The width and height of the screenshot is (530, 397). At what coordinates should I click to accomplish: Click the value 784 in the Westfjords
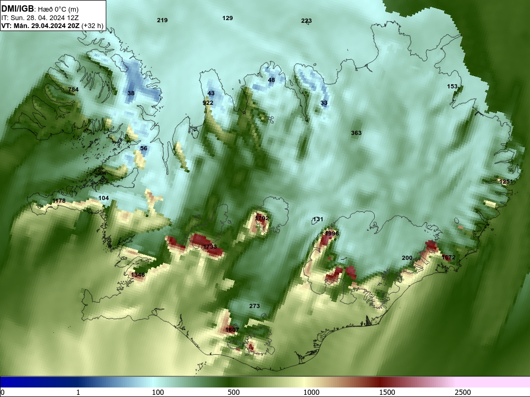pyautogui.click(x=73, y=89)
